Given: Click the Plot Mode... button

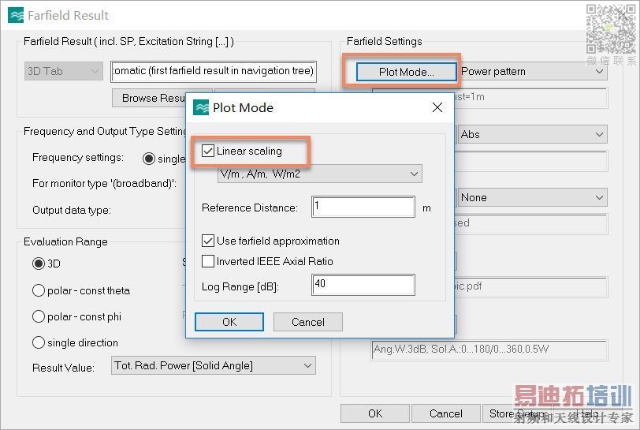Looking at the screenshot, I should pos(406,72).
